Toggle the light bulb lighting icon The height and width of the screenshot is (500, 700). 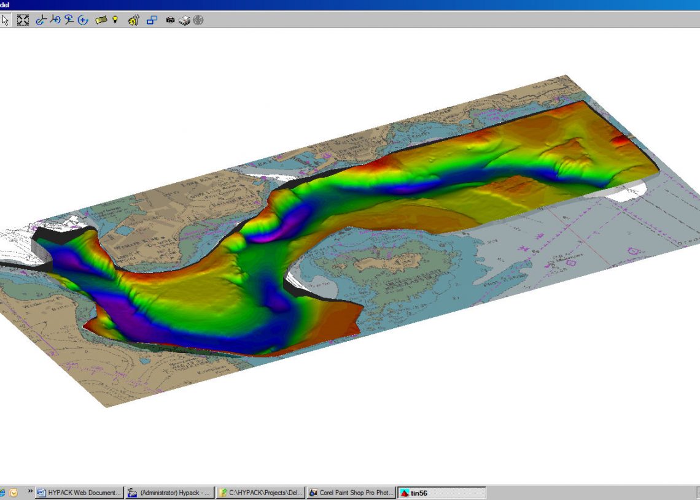(115, 20)
